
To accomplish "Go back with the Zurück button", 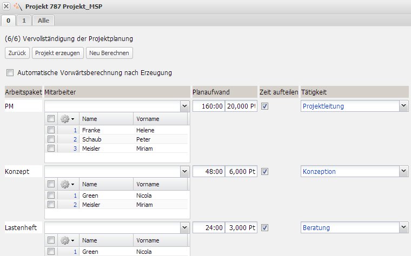I will (17, 53).
